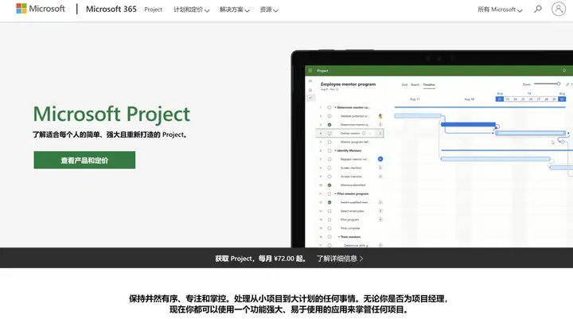Image resolution: width=573 pixels, height=319 pixels.
Task: Click the app launcher icon in the Project preview
Action: point(310,71)
